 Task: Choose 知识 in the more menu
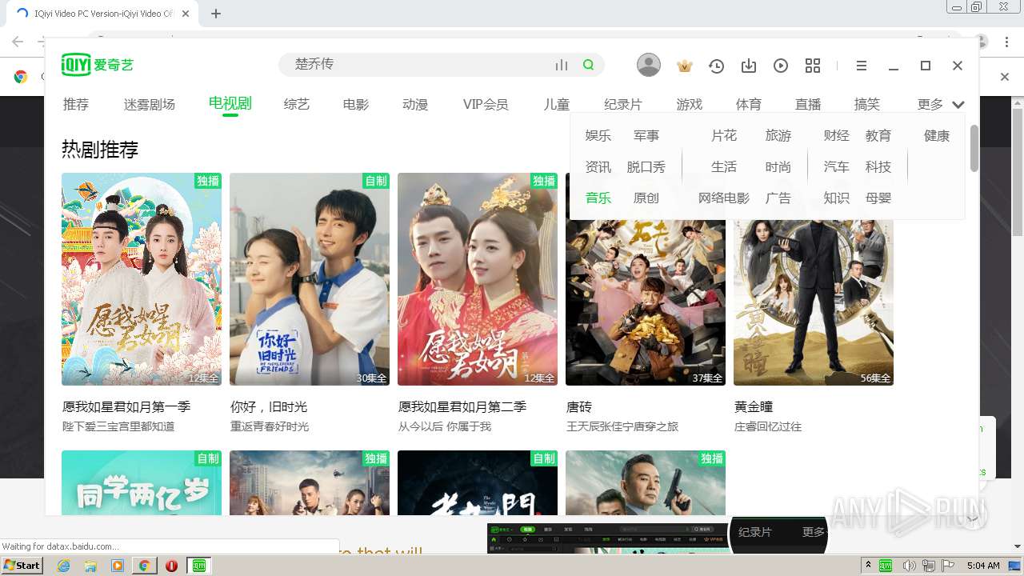point(837,198)
